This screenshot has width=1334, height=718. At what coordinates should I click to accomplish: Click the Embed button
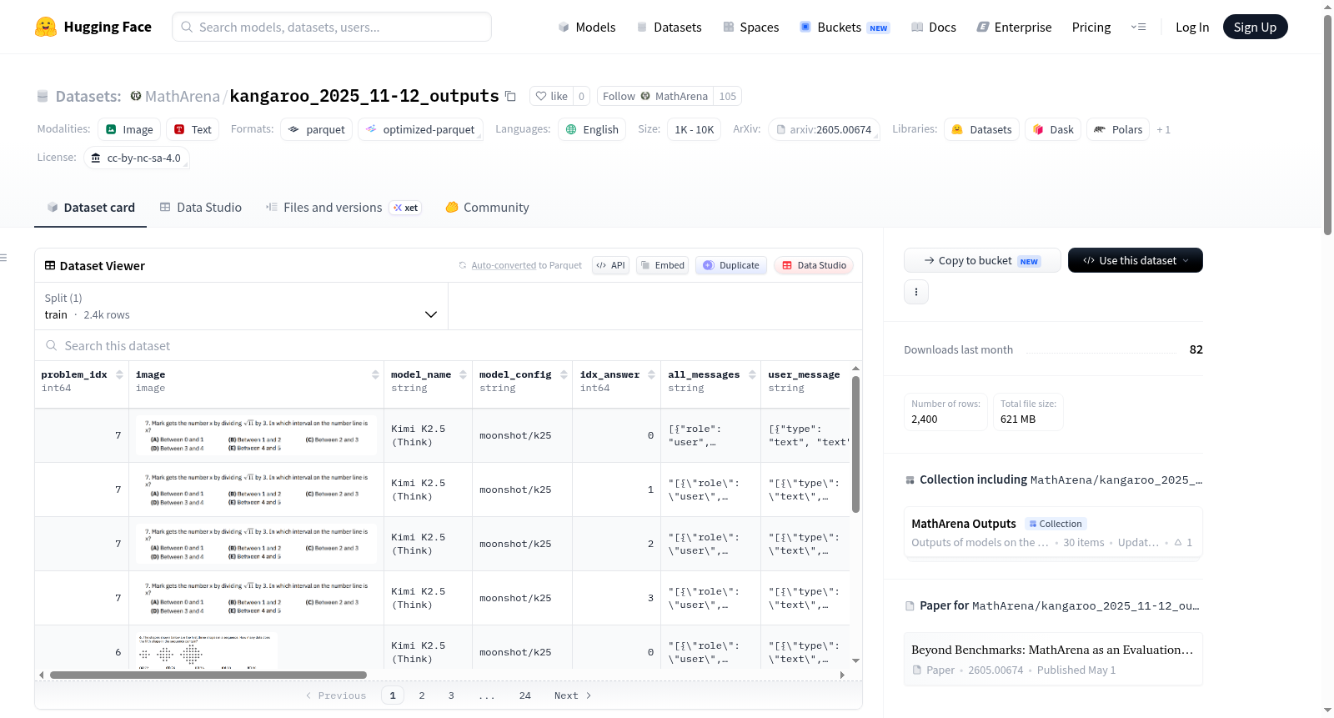click(662, 265)
